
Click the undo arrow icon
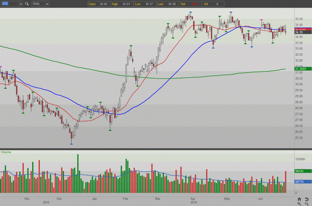307,199
